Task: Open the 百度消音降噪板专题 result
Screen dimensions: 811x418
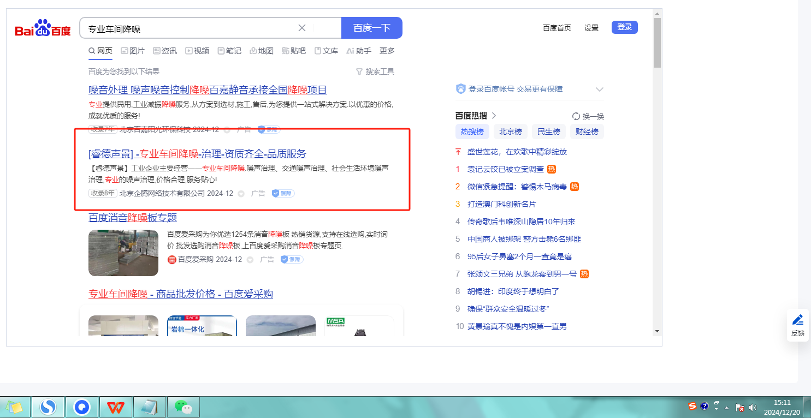Action: coord(133,217)
